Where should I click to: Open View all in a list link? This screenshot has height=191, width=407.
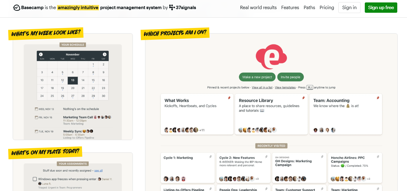pos(262,87)
